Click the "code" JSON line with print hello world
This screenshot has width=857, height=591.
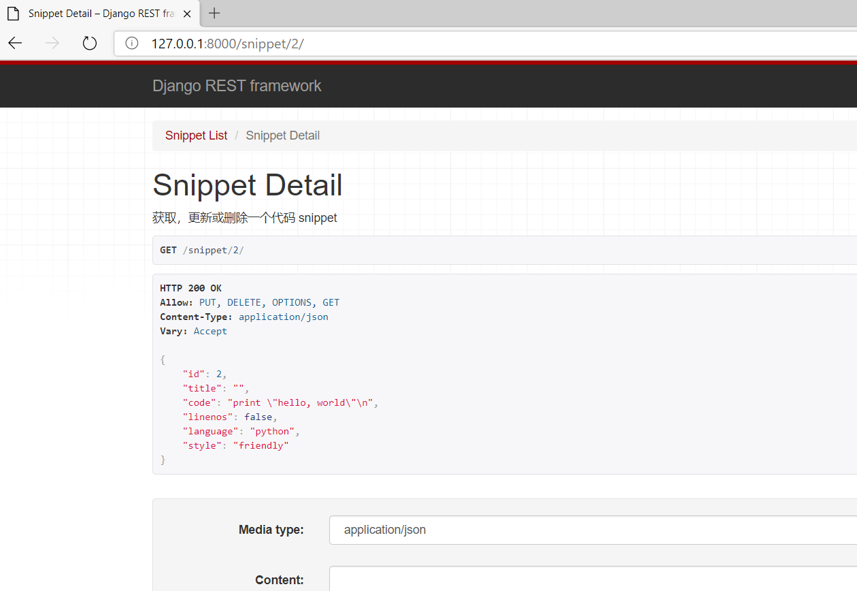(x=280, y=402)
